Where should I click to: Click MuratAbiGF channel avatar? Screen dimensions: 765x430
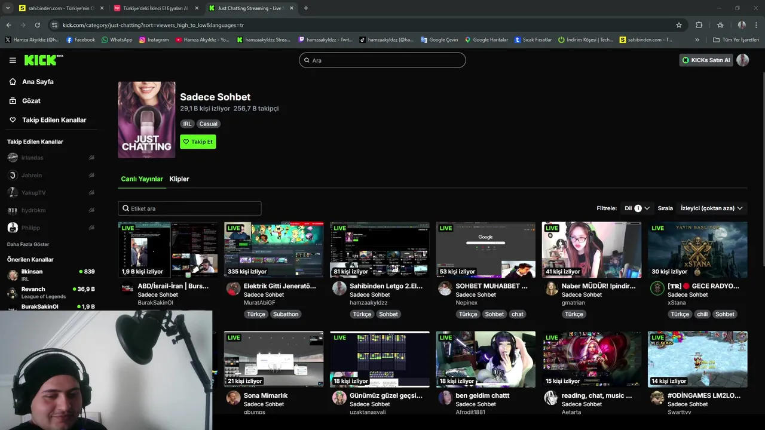(x=233, y=288)
